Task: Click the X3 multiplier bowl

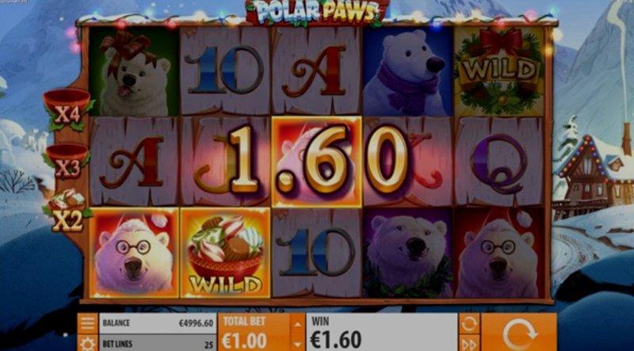Action: [x=67, y=161]
